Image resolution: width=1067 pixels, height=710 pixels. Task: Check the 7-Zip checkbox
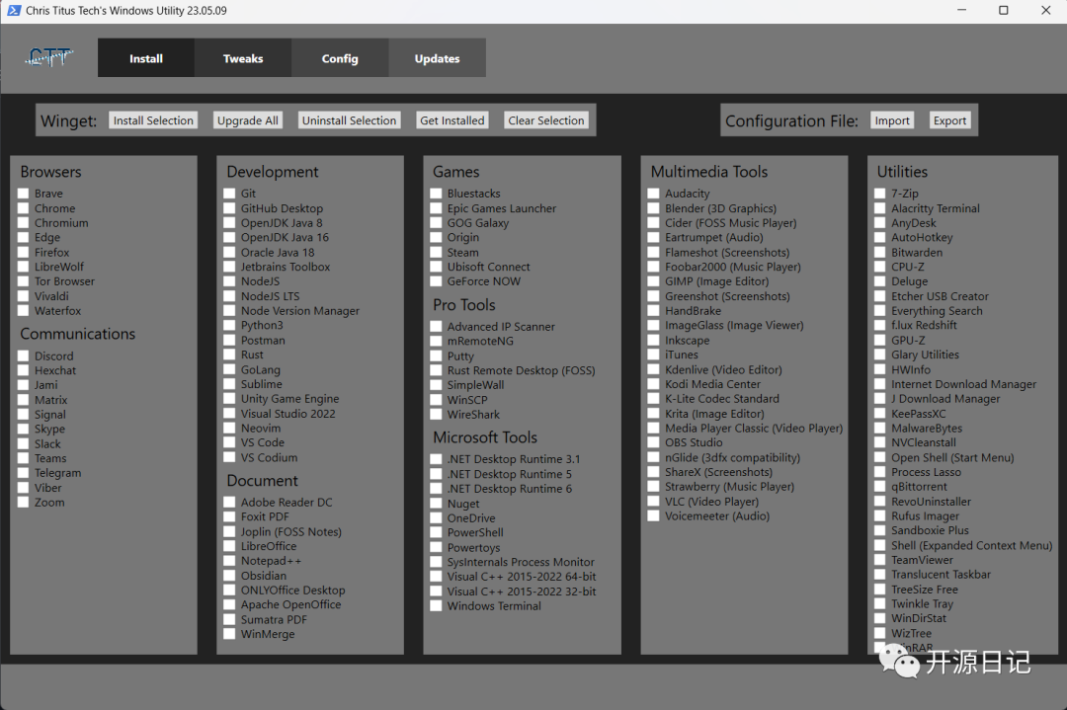click(880, 194)
